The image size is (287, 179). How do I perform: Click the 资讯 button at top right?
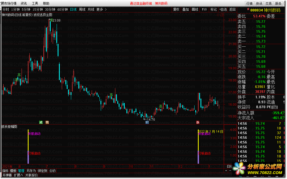point(259,3)
